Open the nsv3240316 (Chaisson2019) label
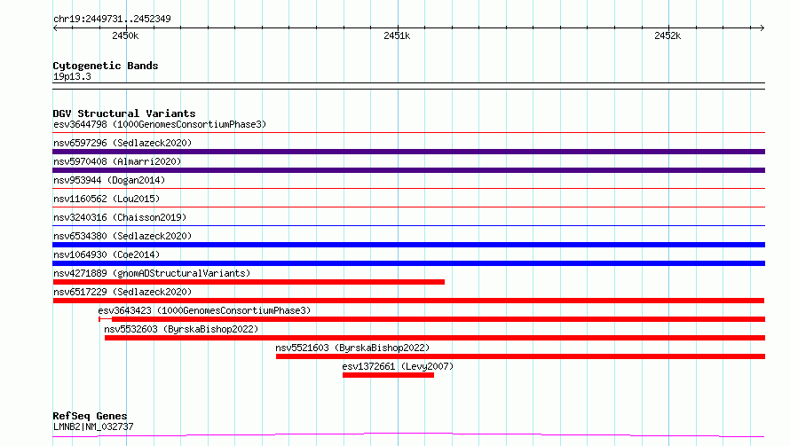 pos(120,217)
